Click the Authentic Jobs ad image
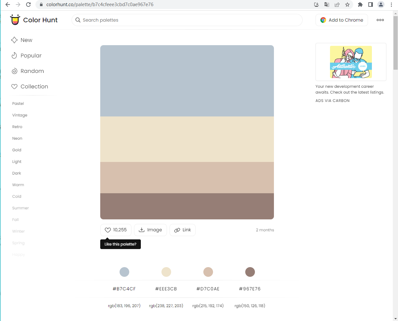The width and height of the screenshot is (398, 321). (x=351, y=62)
